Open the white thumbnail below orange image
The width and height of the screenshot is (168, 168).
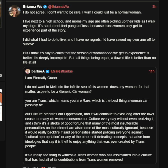[x=1, y=113]
